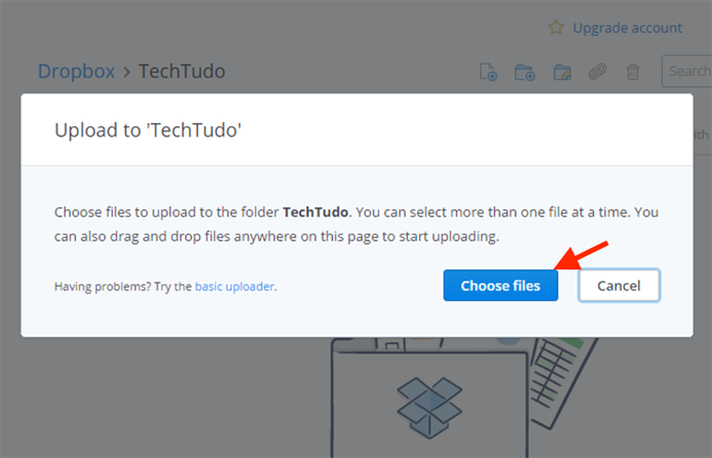Image resolution: width=712 pixels, height=458 pixels.
Task: Click the shared folder rainbow icon
Action: [x=561, y=72]
